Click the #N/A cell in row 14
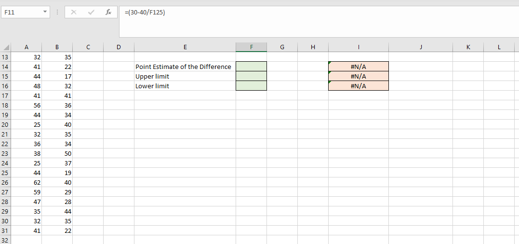This screenshot has width=519, height=244. click(359, 67)
